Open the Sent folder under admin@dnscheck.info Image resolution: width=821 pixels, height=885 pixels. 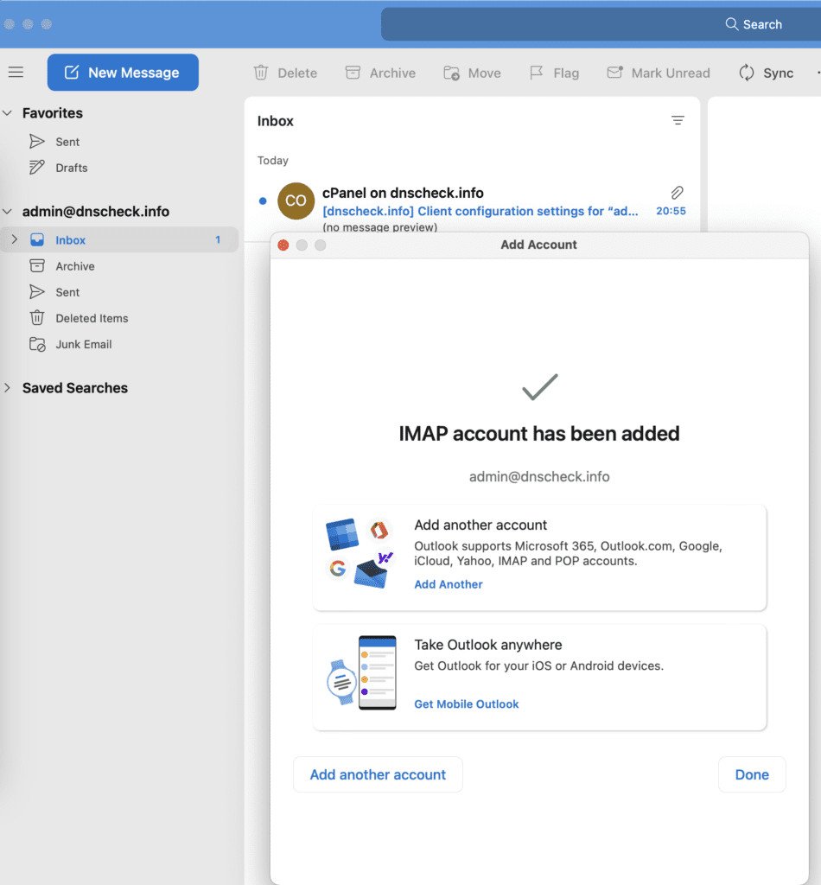coord(67,292)
